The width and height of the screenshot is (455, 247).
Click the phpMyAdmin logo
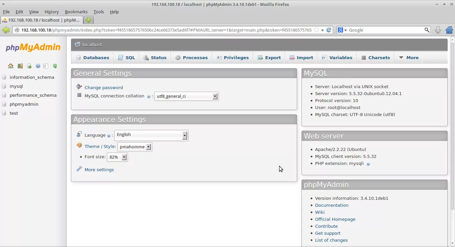pos(33,48)
